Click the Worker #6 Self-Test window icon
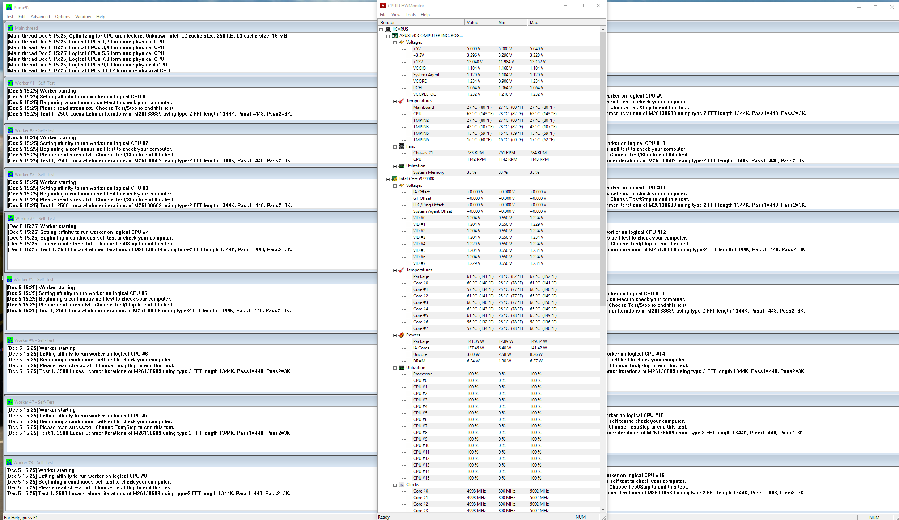The width and height of the screenshot is (899, 520). [10, 340]
